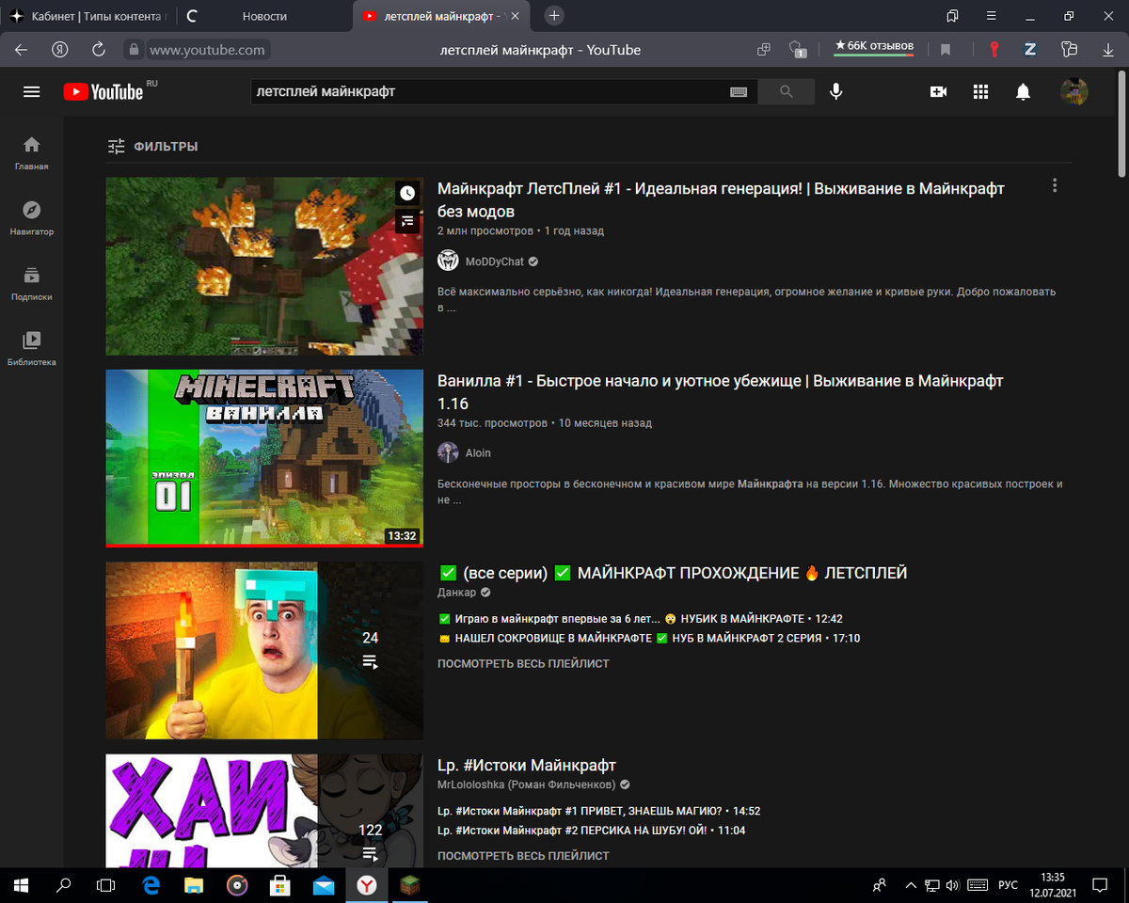The width and height of the screenshot is (1129, 903).
Task: Click the red key password manager icon
Action: pos(994,50)
